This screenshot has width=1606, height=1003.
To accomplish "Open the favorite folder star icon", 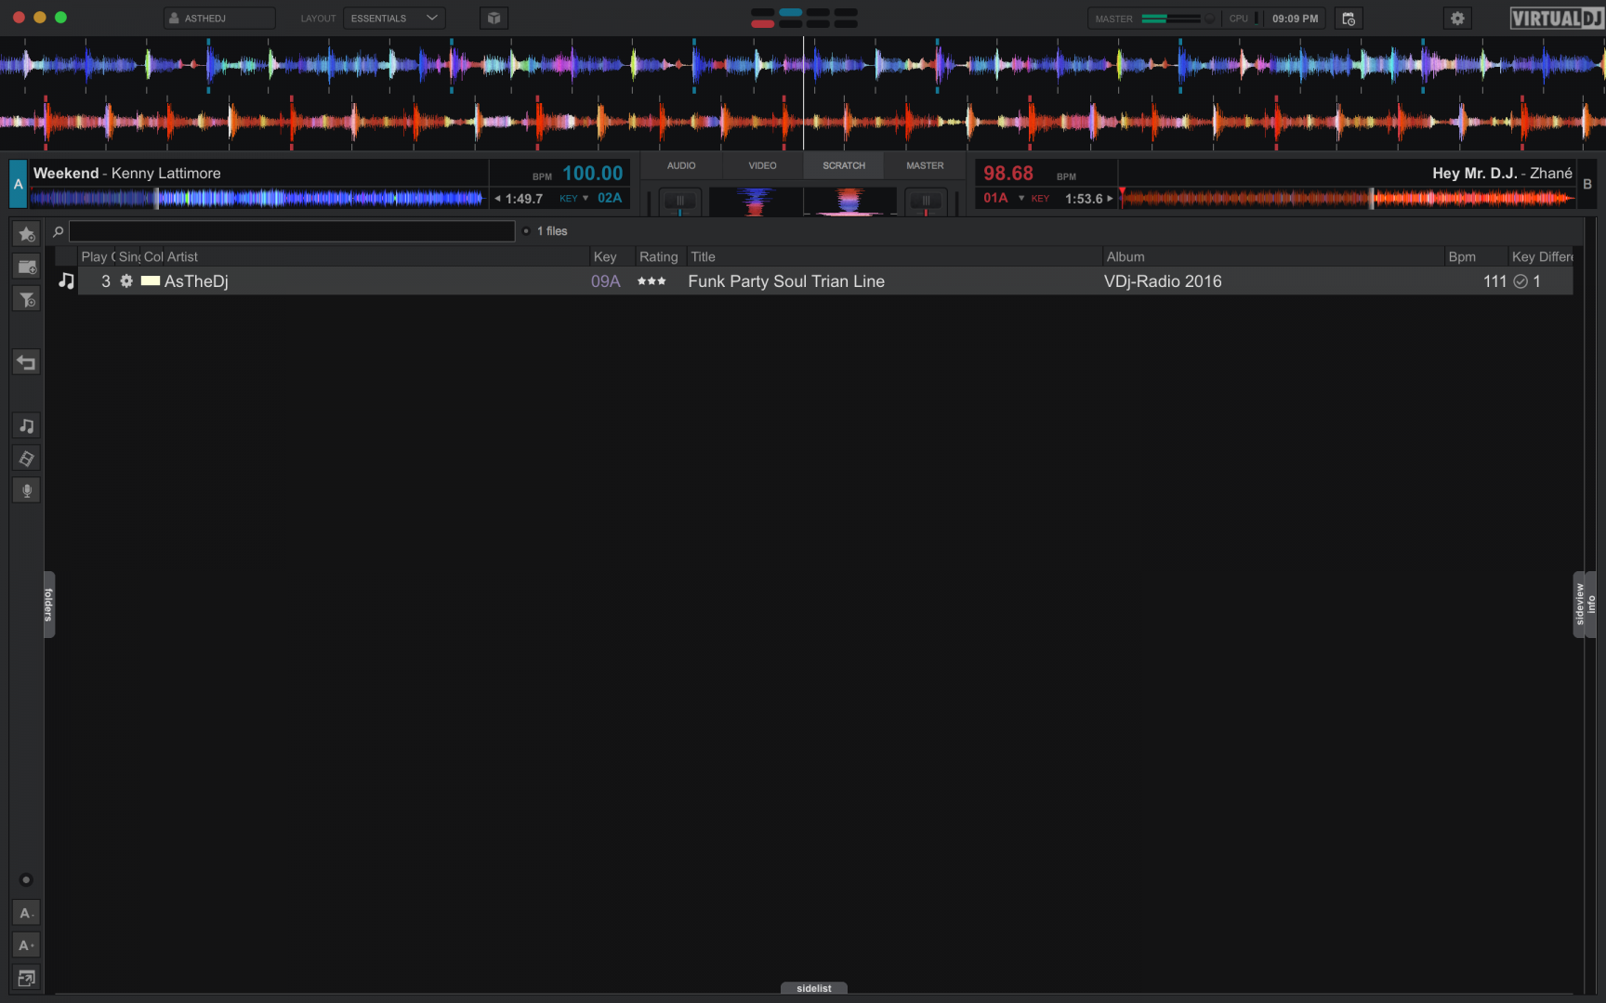I will (x=26, y=235).
